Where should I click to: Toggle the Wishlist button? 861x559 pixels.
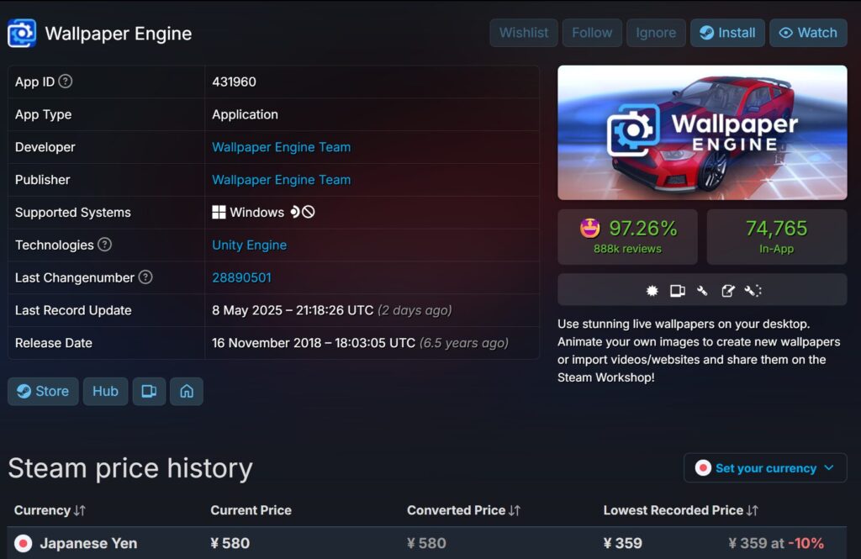tap(523, 33)
